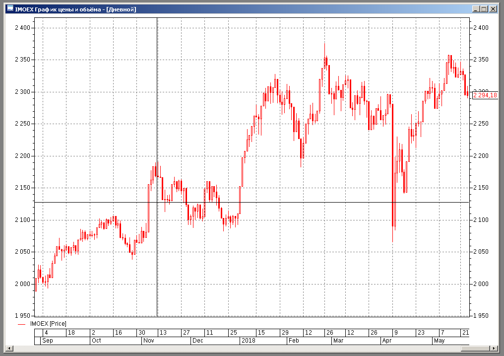
Task: Click date 25 on the date axis
Action: coord(233,333)
